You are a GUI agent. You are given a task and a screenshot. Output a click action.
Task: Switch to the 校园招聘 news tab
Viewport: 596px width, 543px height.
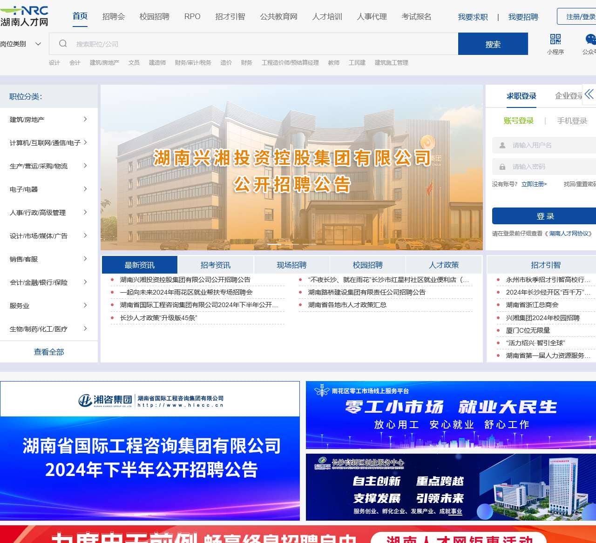coord(368,265)
